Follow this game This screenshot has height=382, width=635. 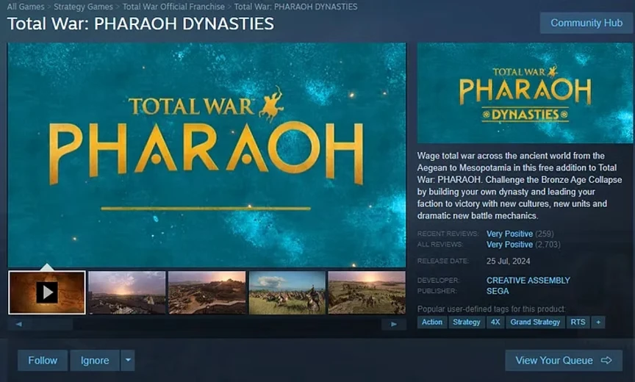pyautogui.click(x=43, y=360)
